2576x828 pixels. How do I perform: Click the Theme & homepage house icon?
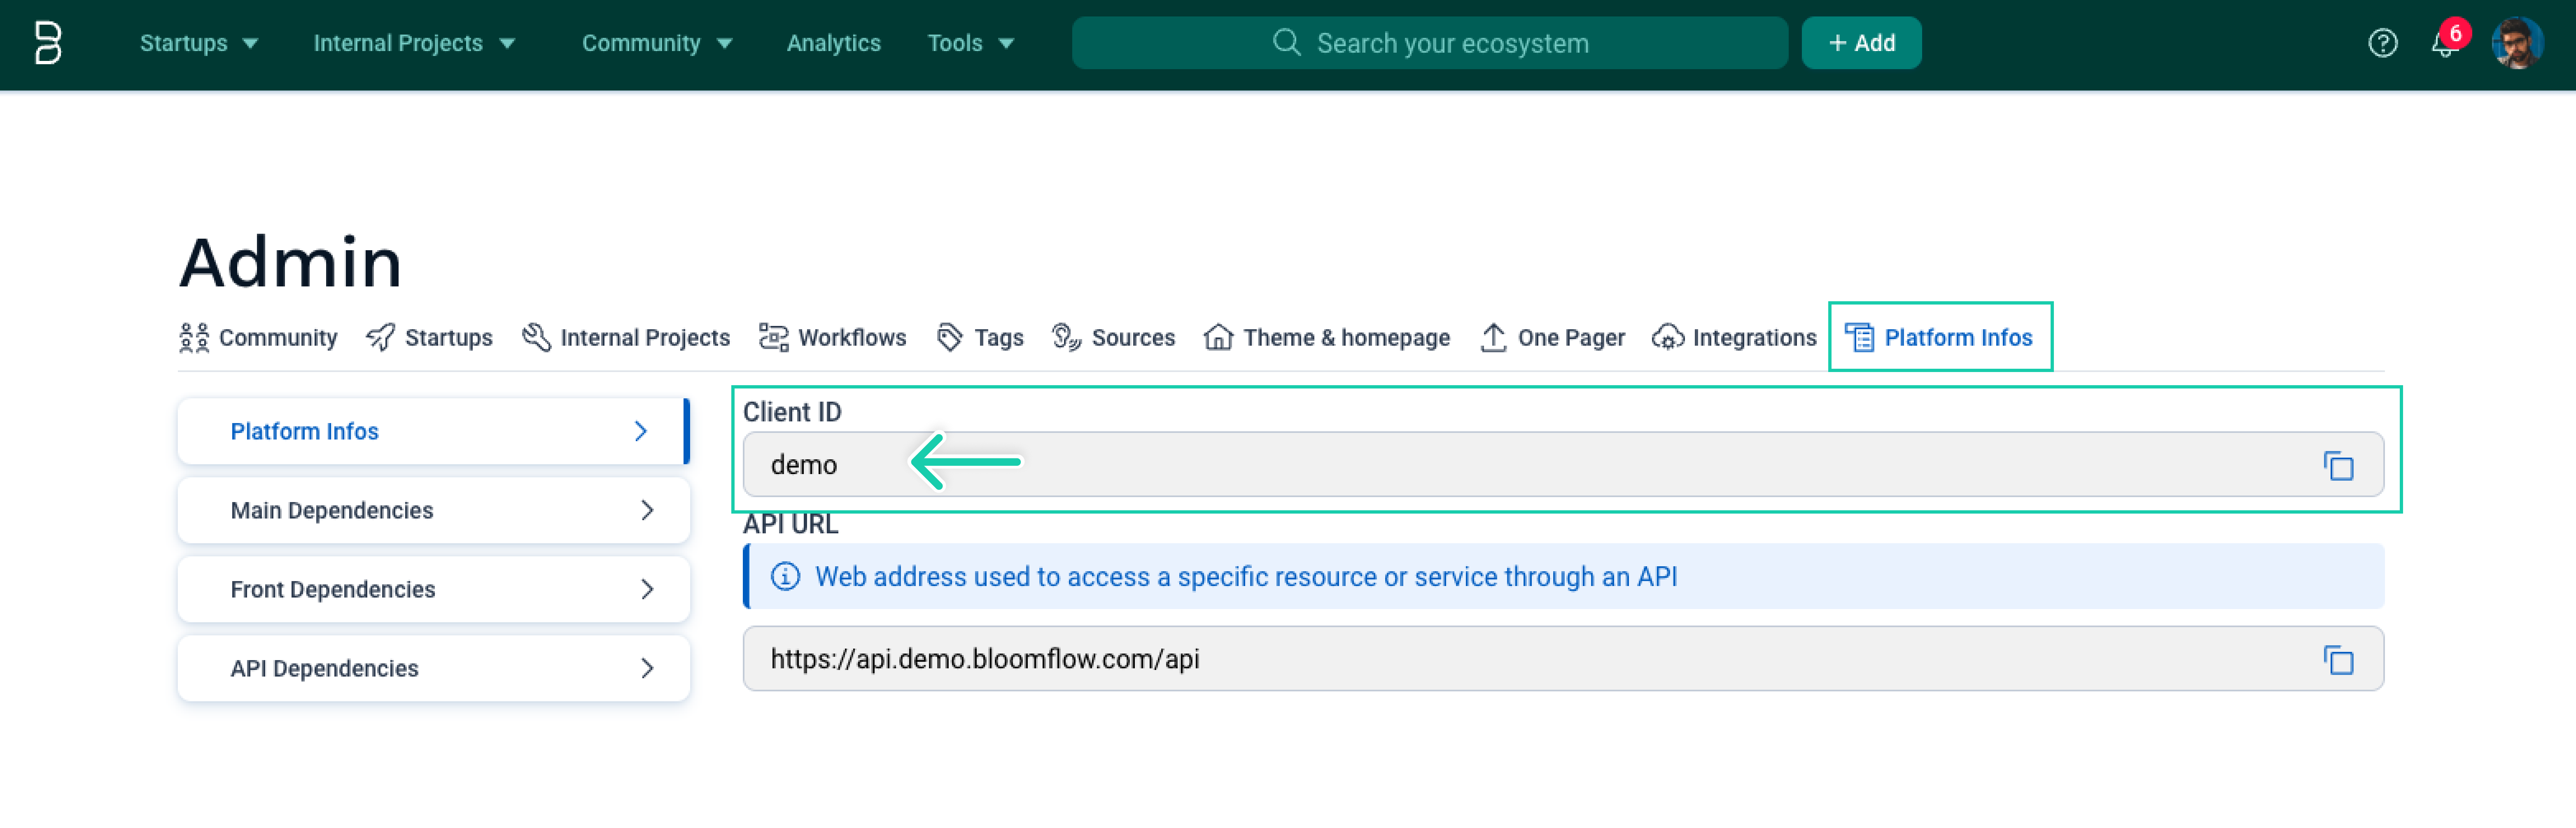click(1218, 338)
